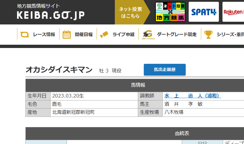Click the 地方競馬情報サイト tagline text
The height and width of the screenshot is (144, 244).
[x=38, y=6]
